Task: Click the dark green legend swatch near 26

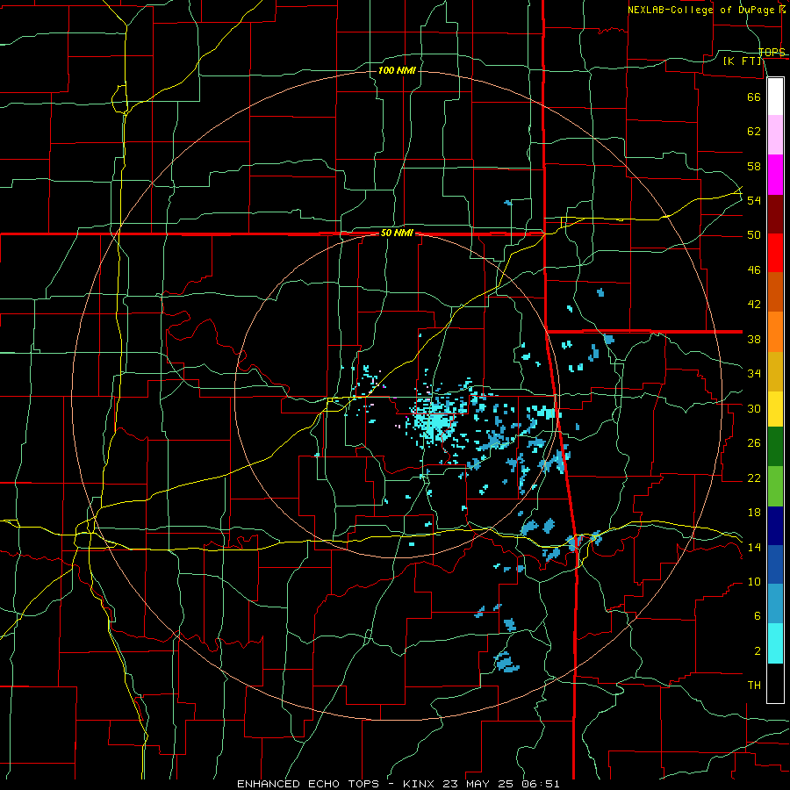Action: tap(775, 447)
